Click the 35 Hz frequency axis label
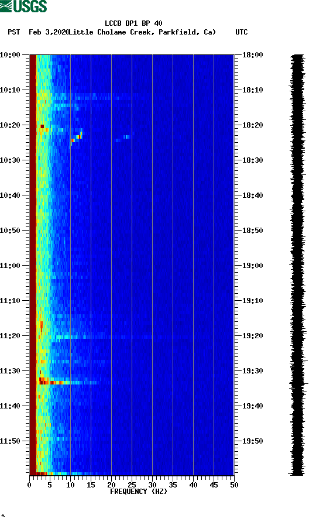 (x=173, y=485)
